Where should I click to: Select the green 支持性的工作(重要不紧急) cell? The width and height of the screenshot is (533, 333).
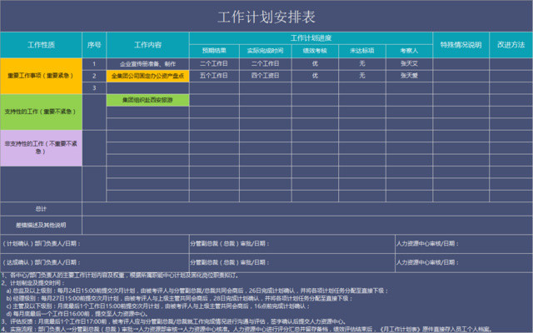point(41,112)
